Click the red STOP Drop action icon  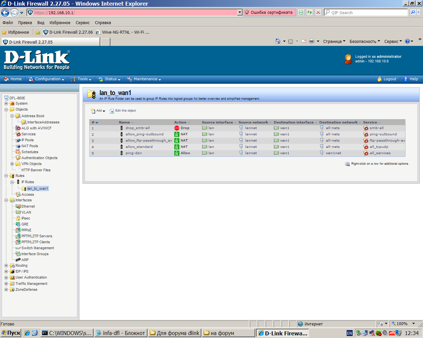coord(177,128)
